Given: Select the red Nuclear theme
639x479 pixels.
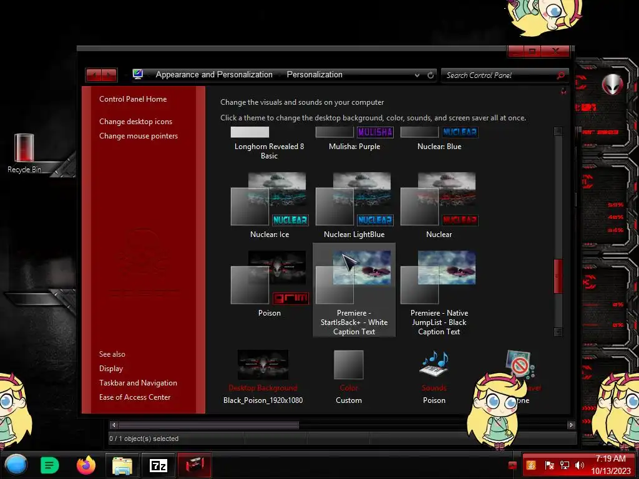Looking at the screenshot, I should point(439,205).
